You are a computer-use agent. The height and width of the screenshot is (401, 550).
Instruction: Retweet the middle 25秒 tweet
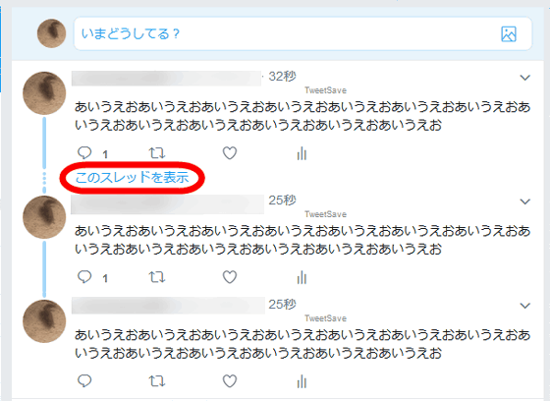pyautogui.click(x=157, y=277)
